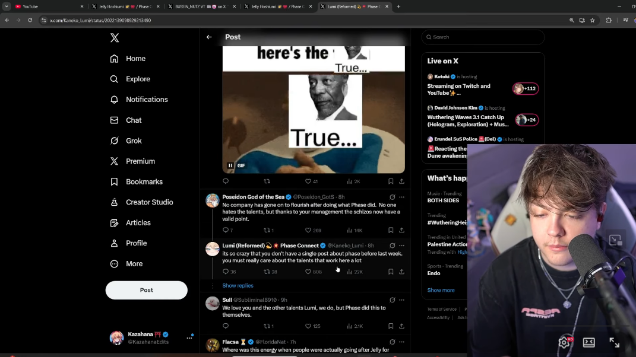Click the Post compose button
The image size is (636, 357).
click(x=147, y=290)
